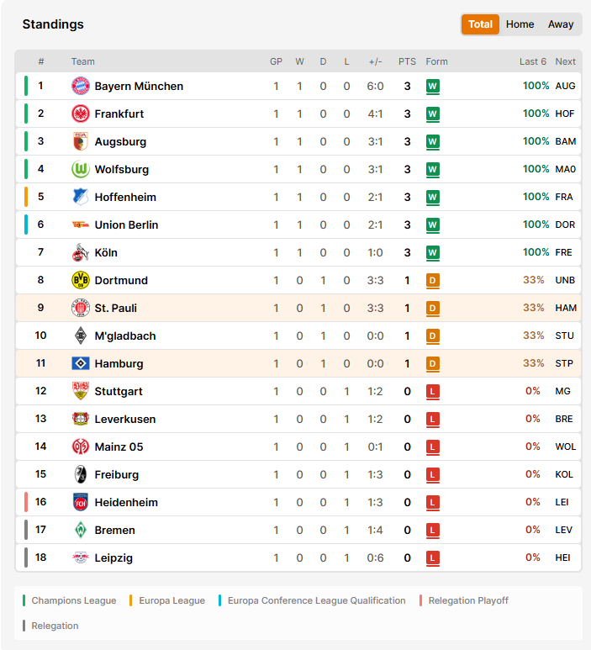Click the Heidenheim FCH badge
The height and width of the screenshot is (650, 591).
point(81,502)
